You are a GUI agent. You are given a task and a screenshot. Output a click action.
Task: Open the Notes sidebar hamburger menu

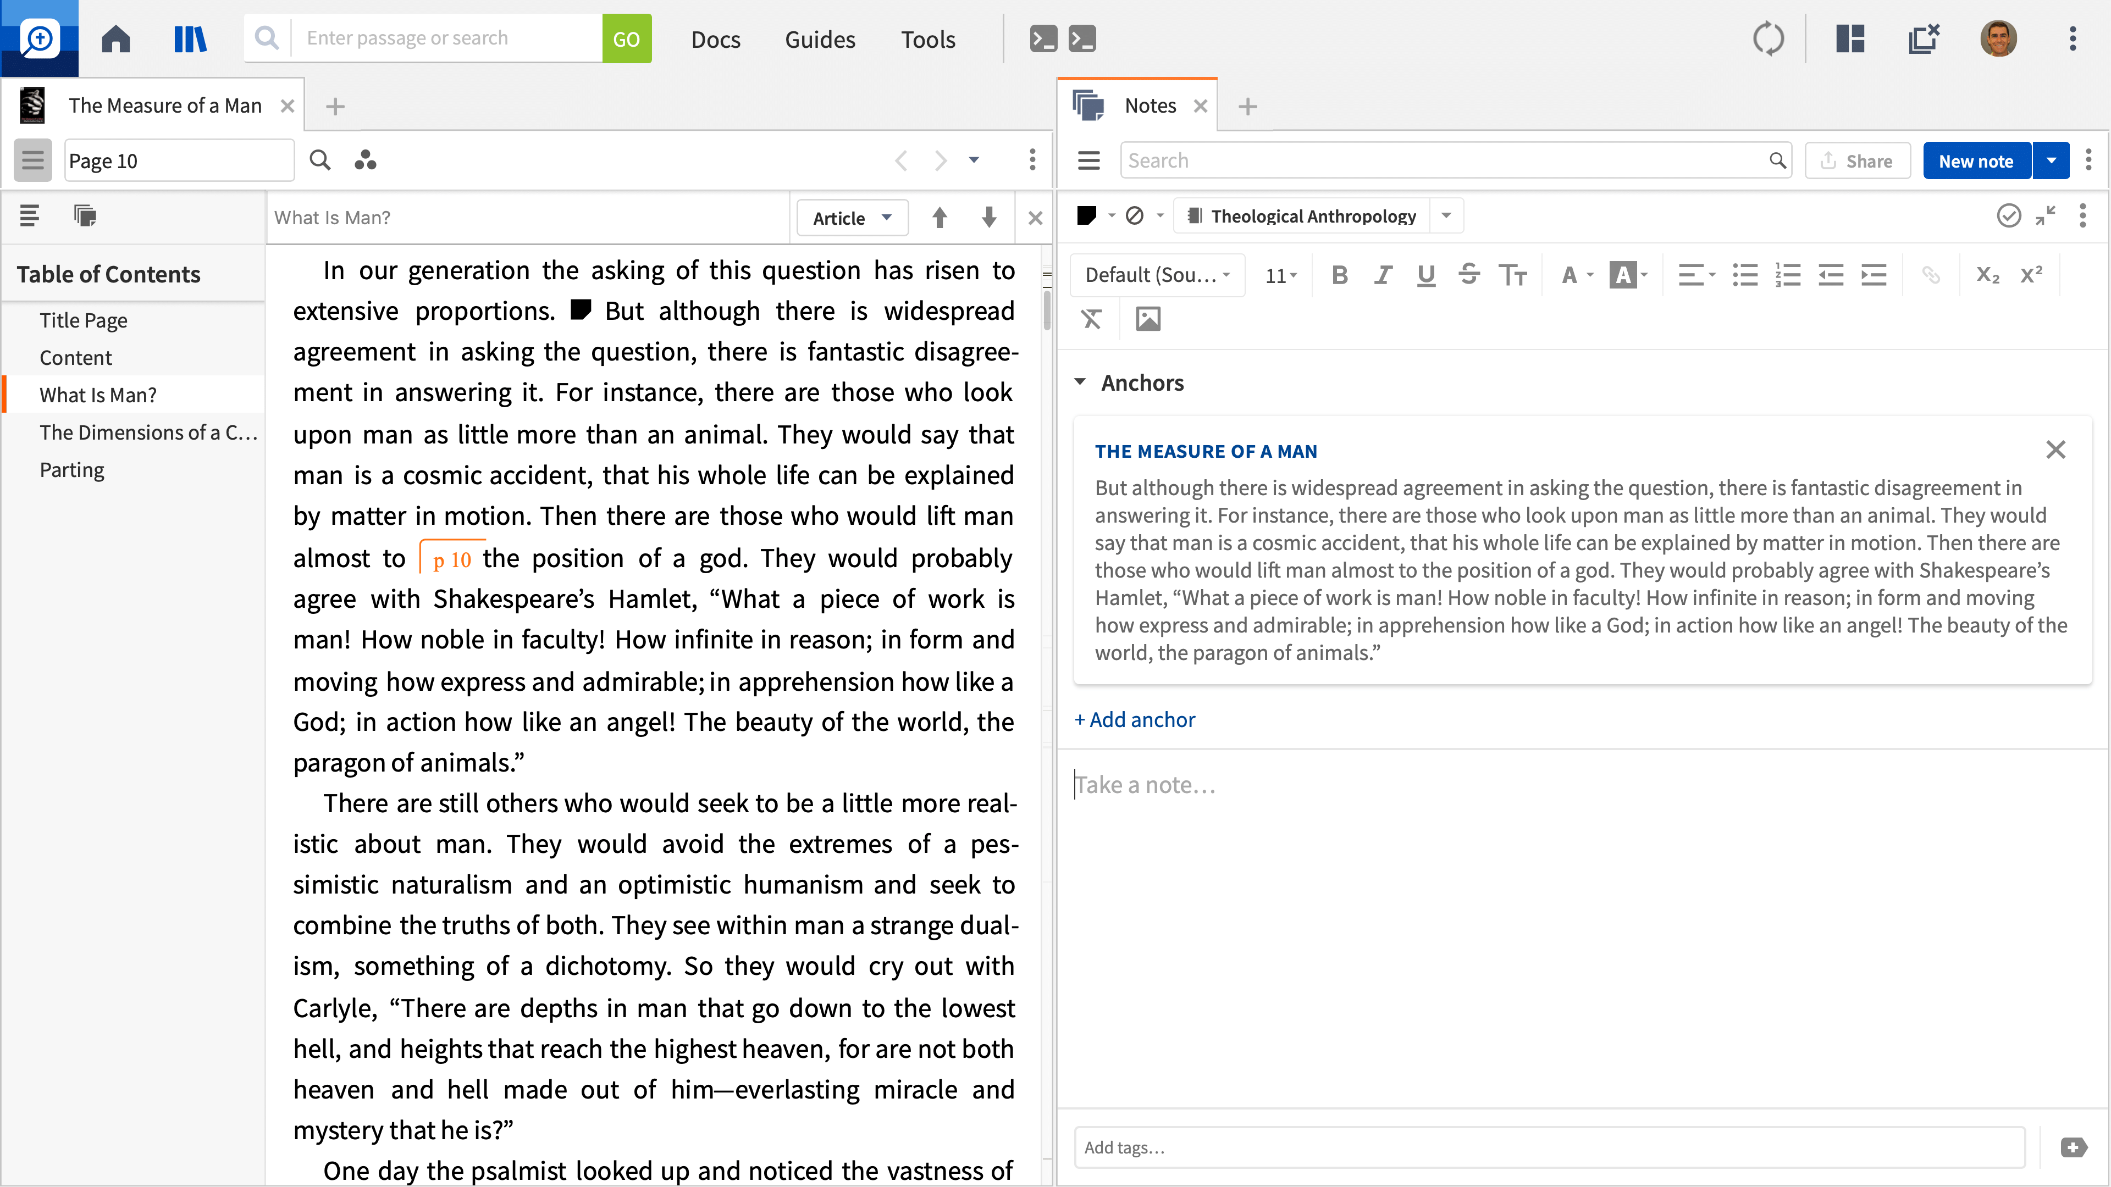tap(1088, 160)
